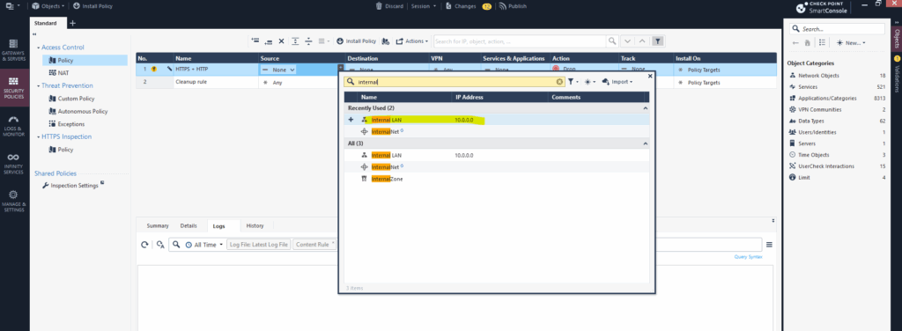Click refresh icon in Logs pane
Screen dimensions: 902x331
tap(145, 245)
